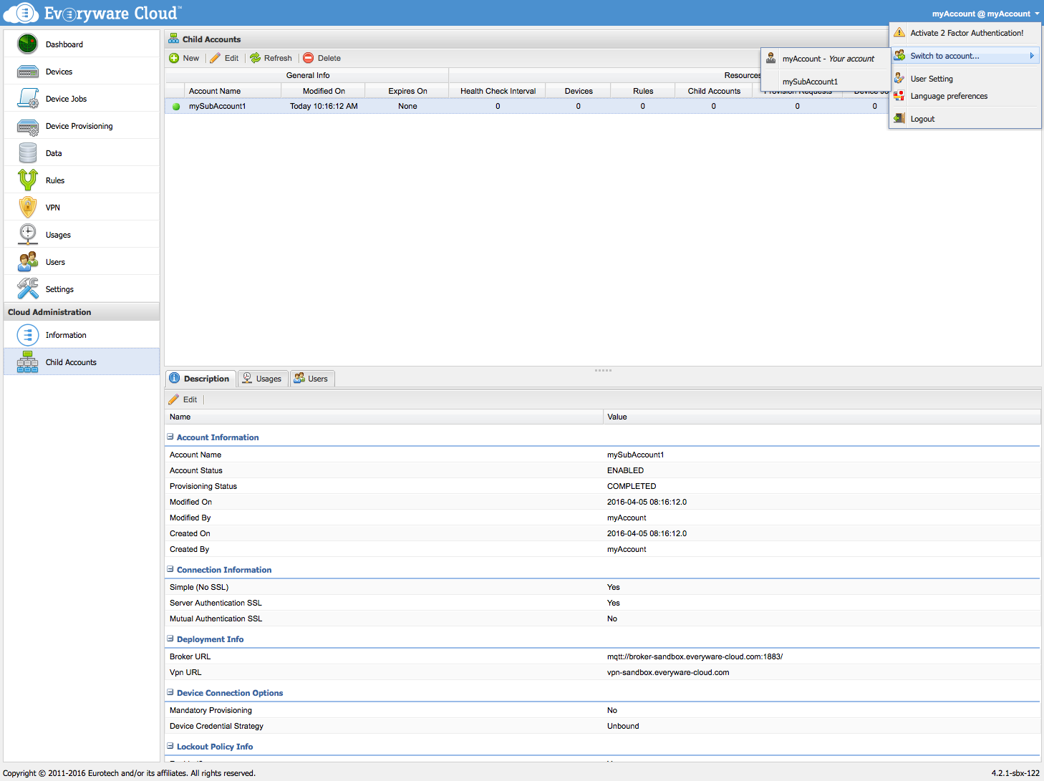The width and height of the screenshot is (1044, 781).
Task: Click the Unbound credential strategy value
Action: tap(623, 726)
